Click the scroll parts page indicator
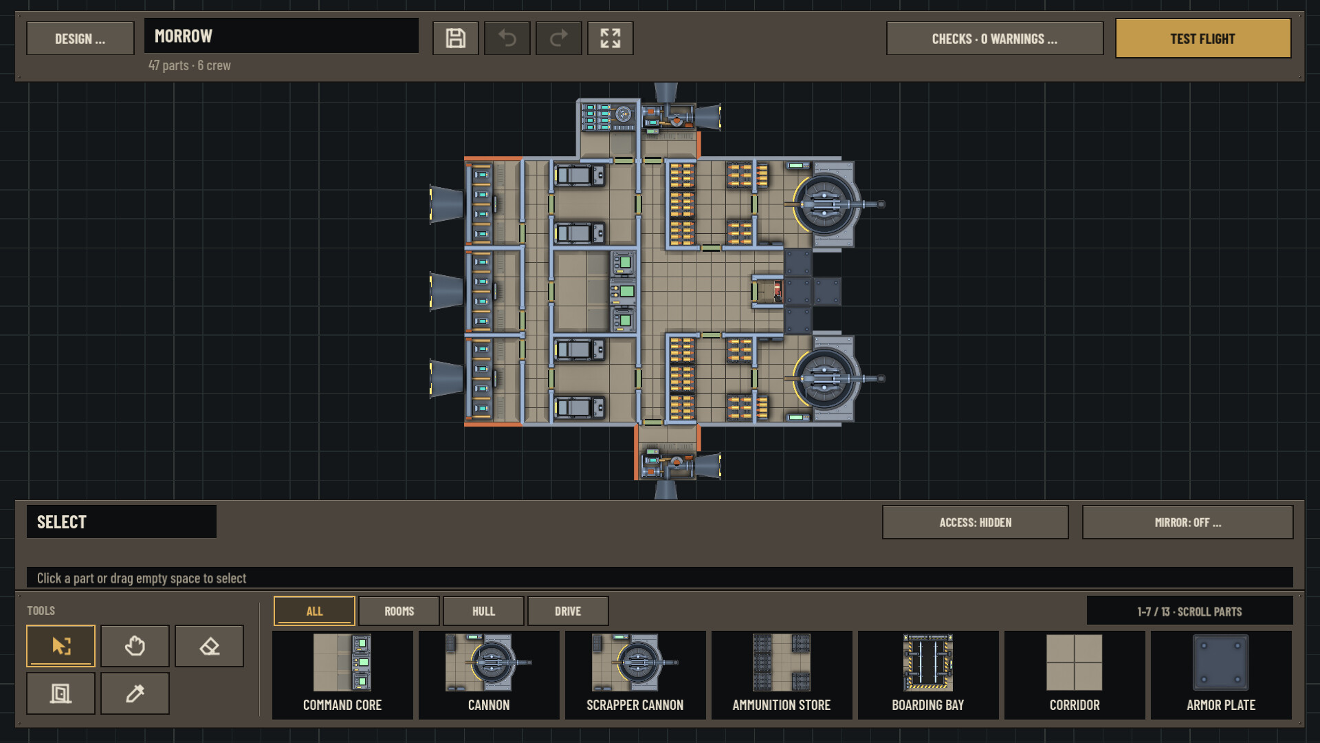 [1189, 611]
